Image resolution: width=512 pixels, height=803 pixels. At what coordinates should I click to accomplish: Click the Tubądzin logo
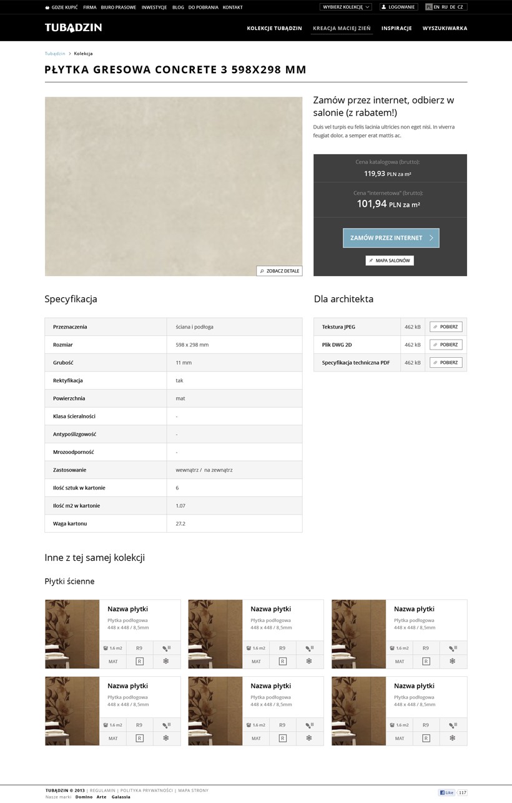73,27
